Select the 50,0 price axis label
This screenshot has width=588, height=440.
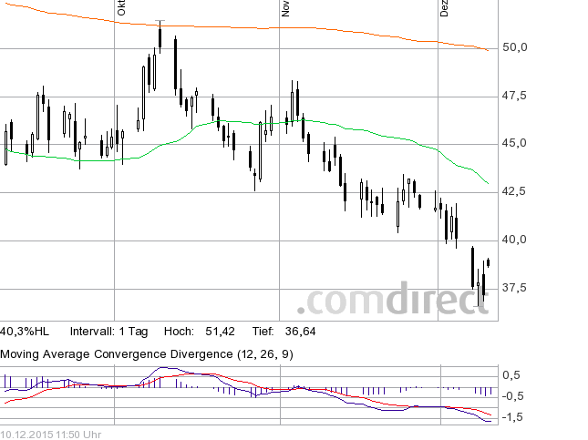tap(517, 47)
